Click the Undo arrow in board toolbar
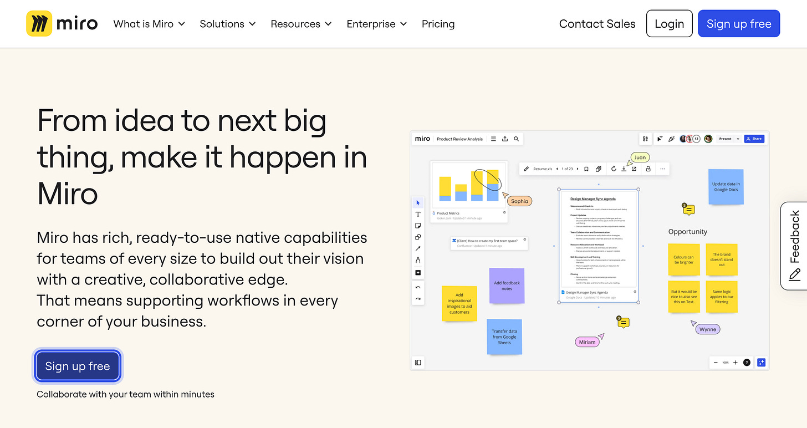The height and width of the screenshot is (428, 807). [418, 288]
